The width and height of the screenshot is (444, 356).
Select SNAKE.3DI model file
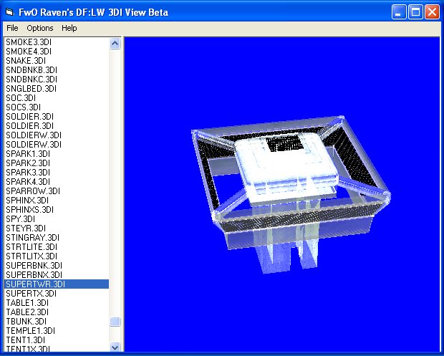pyautogui.click(x=26, y=61)
